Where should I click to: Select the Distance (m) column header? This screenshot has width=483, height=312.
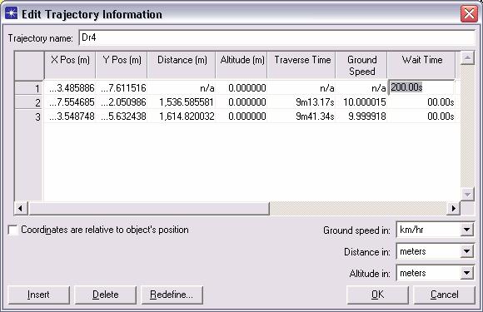(182, 65)
